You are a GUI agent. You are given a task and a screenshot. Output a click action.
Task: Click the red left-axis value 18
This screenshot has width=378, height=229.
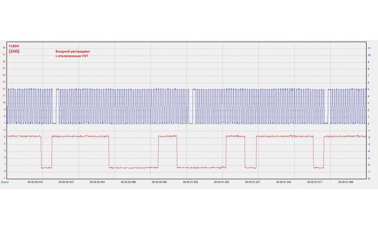pos(4,48)
